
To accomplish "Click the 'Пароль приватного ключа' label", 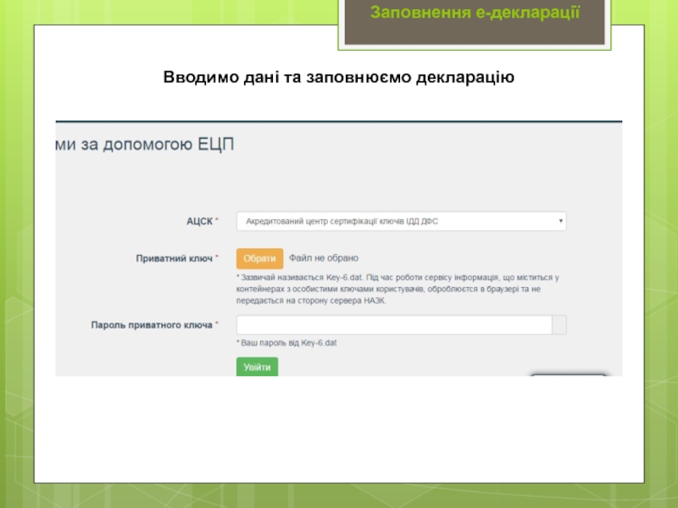I will click(151, 325).
